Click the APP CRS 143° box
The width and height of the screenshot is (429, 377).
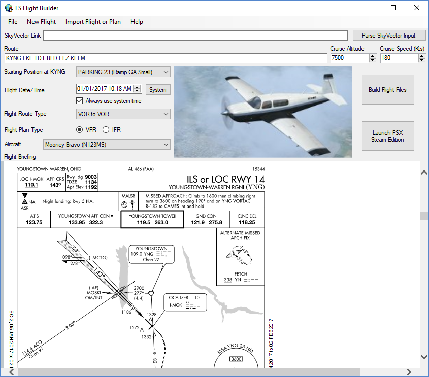(55, 182)
